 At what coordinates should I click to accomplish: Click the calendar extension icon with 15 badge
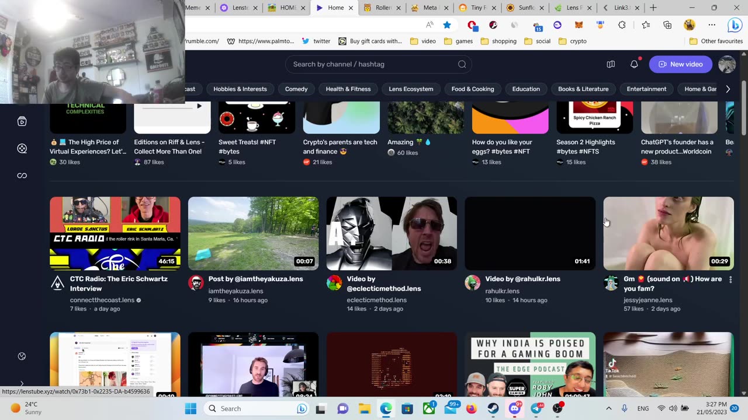[x=538, y=25]
